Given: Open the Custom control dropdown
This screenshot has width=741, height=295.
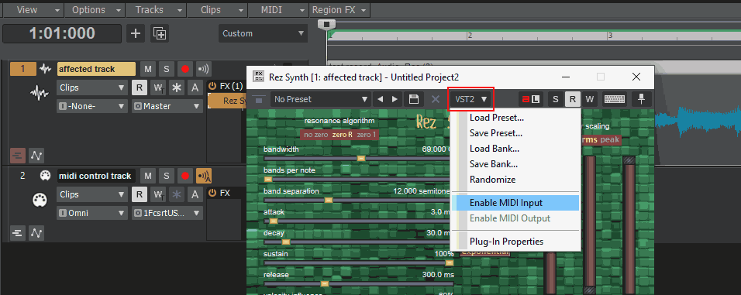Looking at the screenshot, I should point(263,33).
